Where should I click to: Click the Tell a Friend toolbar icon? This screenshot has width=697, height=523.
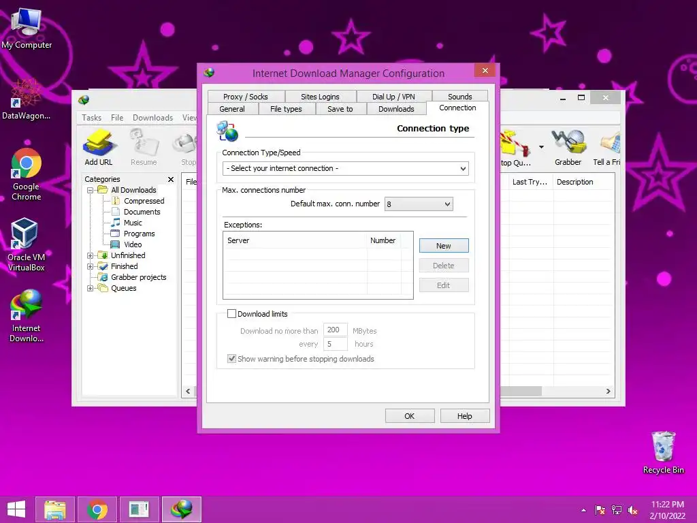click(x=606, y=148)
